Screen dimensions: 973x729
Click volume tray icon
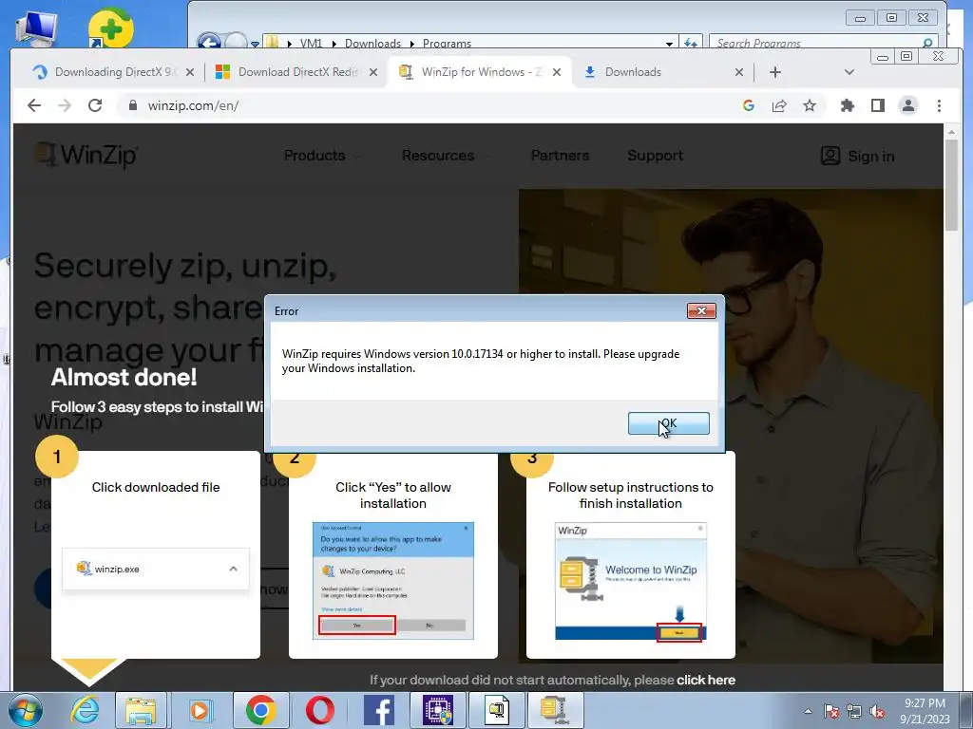click(x=877, y=711)
